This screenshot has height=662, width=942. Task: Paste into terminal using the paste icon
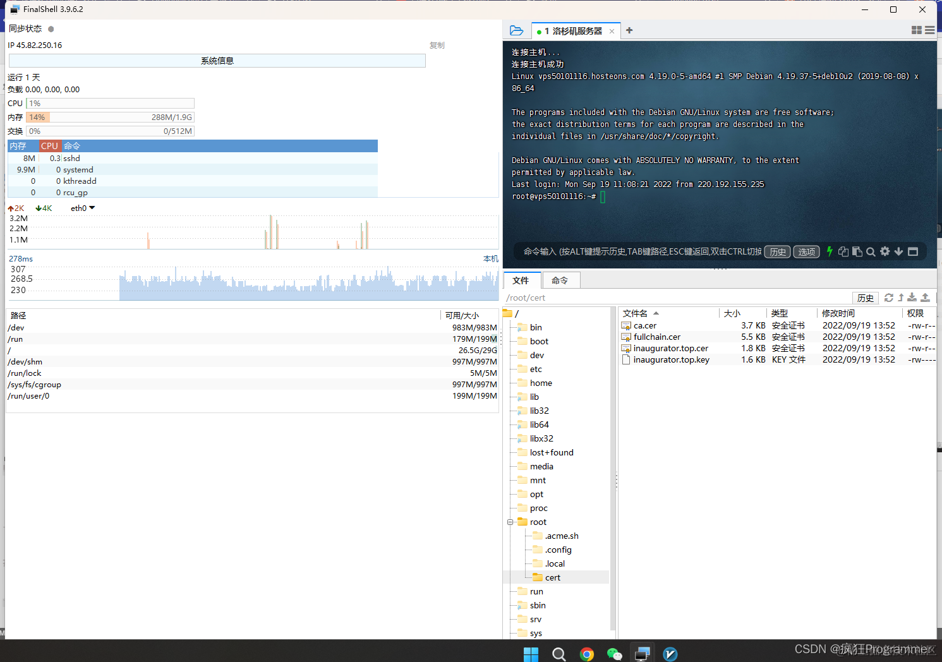[x=857, y=251]
